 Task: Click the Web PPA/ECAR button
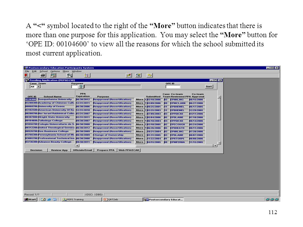coord(129,150)
